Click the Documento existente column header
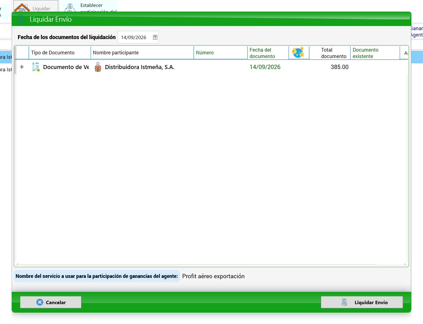Screen dimensions: 423x324 click(x=375, y=53)
